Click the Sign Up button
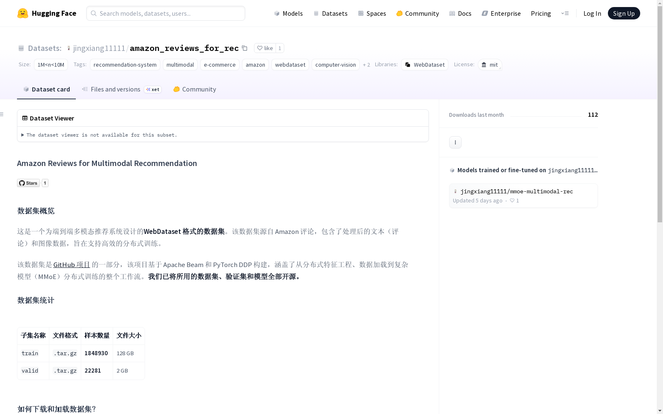The height and width of the screenshot is (414, 663). point(624,13)
